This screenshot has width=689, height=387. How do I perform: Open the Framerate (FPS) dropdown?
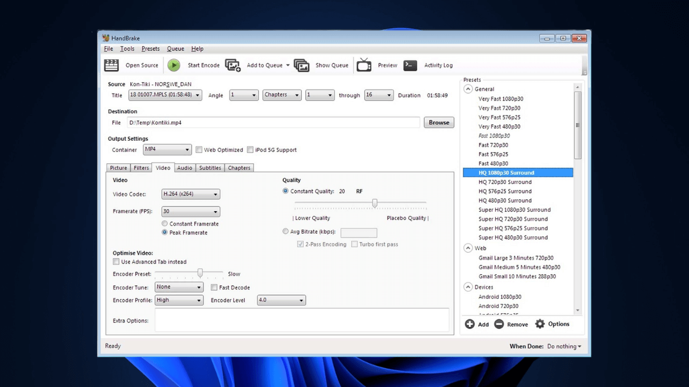191,212
